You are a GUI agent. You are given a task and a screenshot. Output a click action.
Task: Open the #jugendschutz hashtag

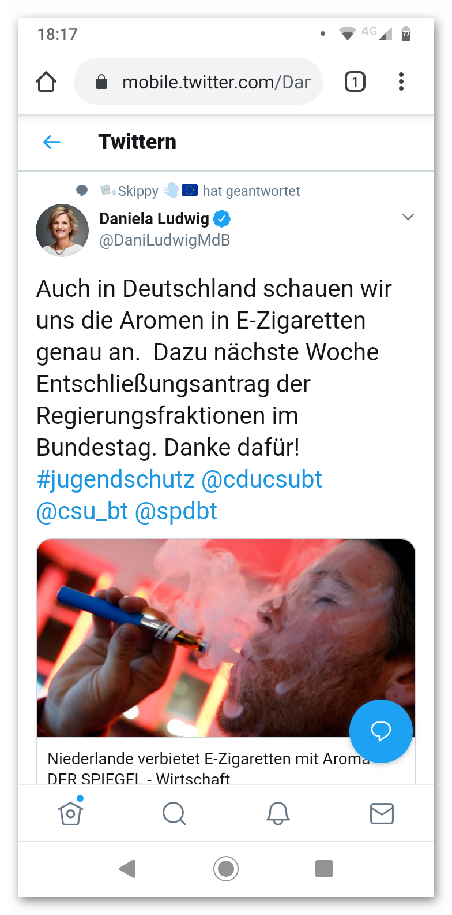point(115,480)
